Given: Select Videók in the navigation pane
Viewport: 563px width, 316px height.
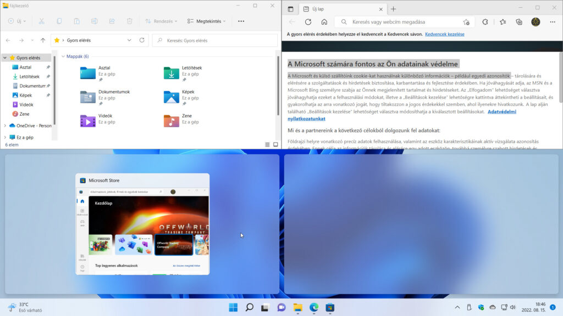Looking at the screenshot, I should click(x=27, y=105).
